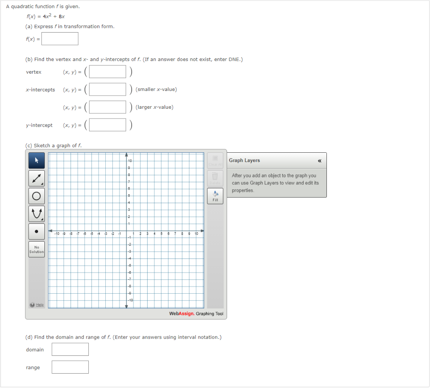433x388 pixels.
Task: Select the parabola drawing tool
Action: pyautogui.click(x=36, y=214)
